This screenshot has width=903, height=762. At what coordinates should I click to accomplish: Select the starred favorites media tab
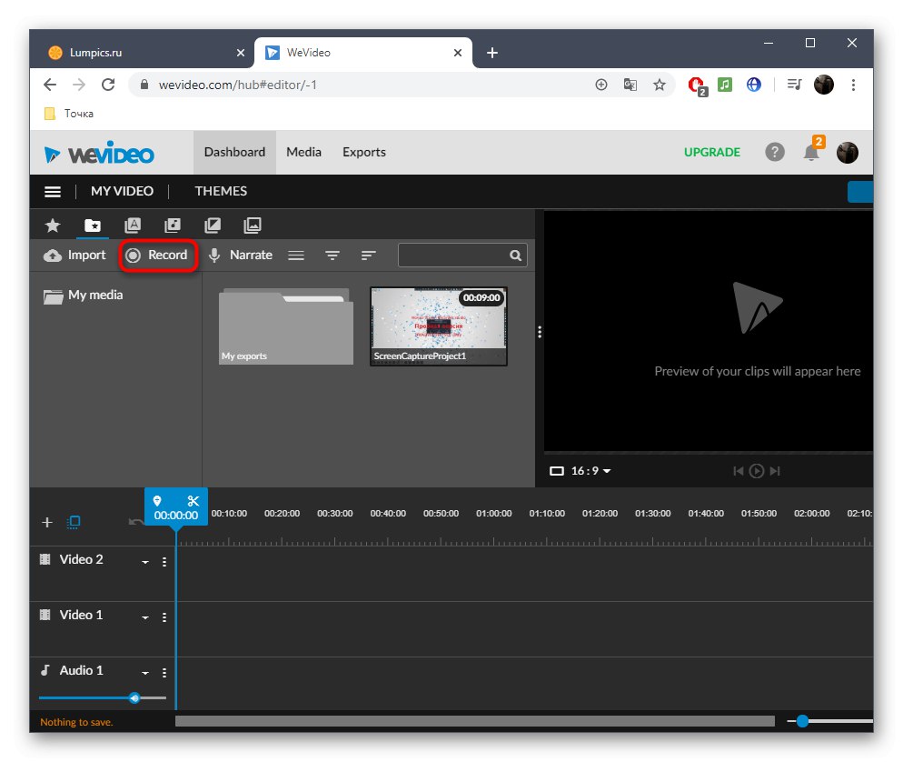pos(53,225)
